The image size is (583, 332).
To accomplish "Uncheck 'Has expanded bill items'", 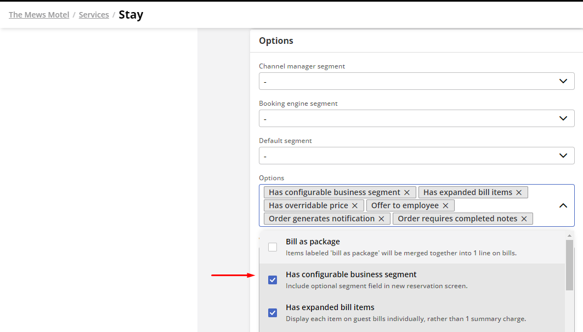I will pos(273,312).
